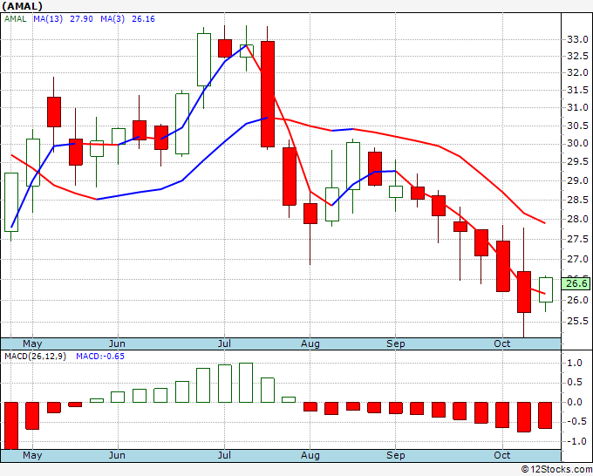
Task: Select the AMAL legend label
Action: click(15, 19)
